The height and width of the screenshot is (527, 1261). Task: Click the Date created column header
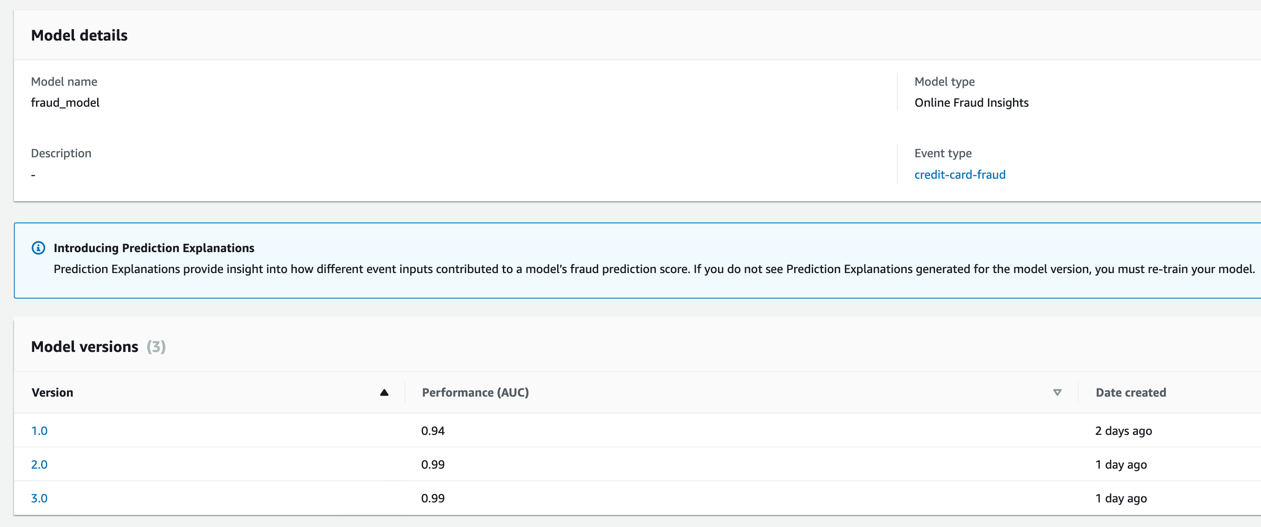(x=1130, y=393)
